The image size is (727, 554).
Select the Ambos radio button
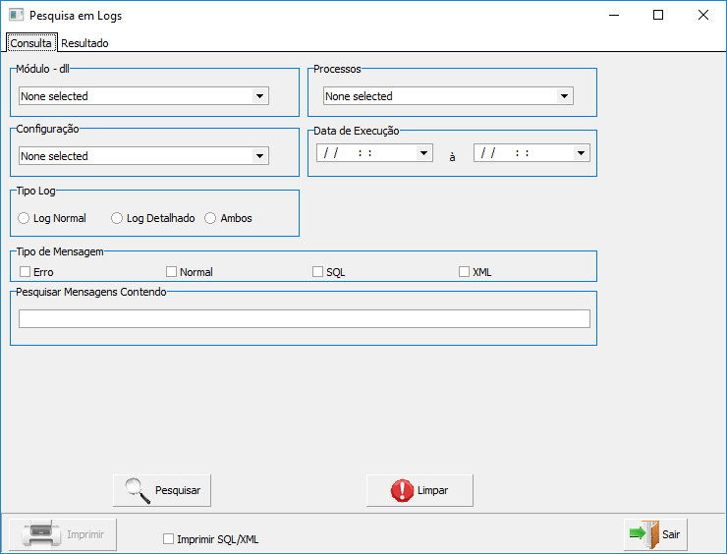coord(210,218)
